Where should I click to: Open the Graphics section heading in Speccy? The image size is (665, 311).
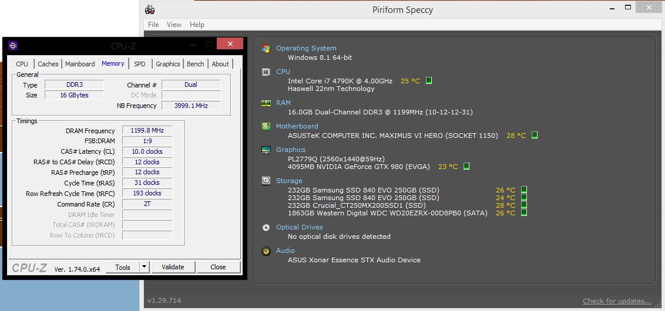click(x=291, y=150)
